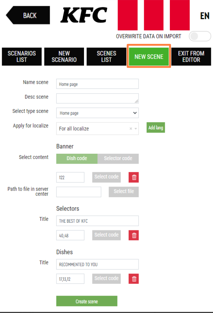Open the New Scenario tab
213x313 pixels.
click(x=64, y=56)
